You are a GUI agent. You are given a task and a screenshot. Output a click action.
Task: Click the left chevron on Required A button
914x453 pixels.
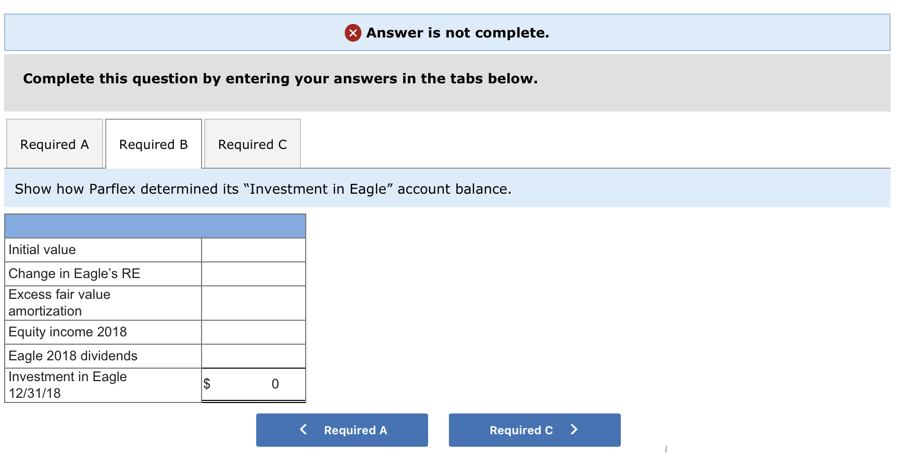(x=304, y=429)
